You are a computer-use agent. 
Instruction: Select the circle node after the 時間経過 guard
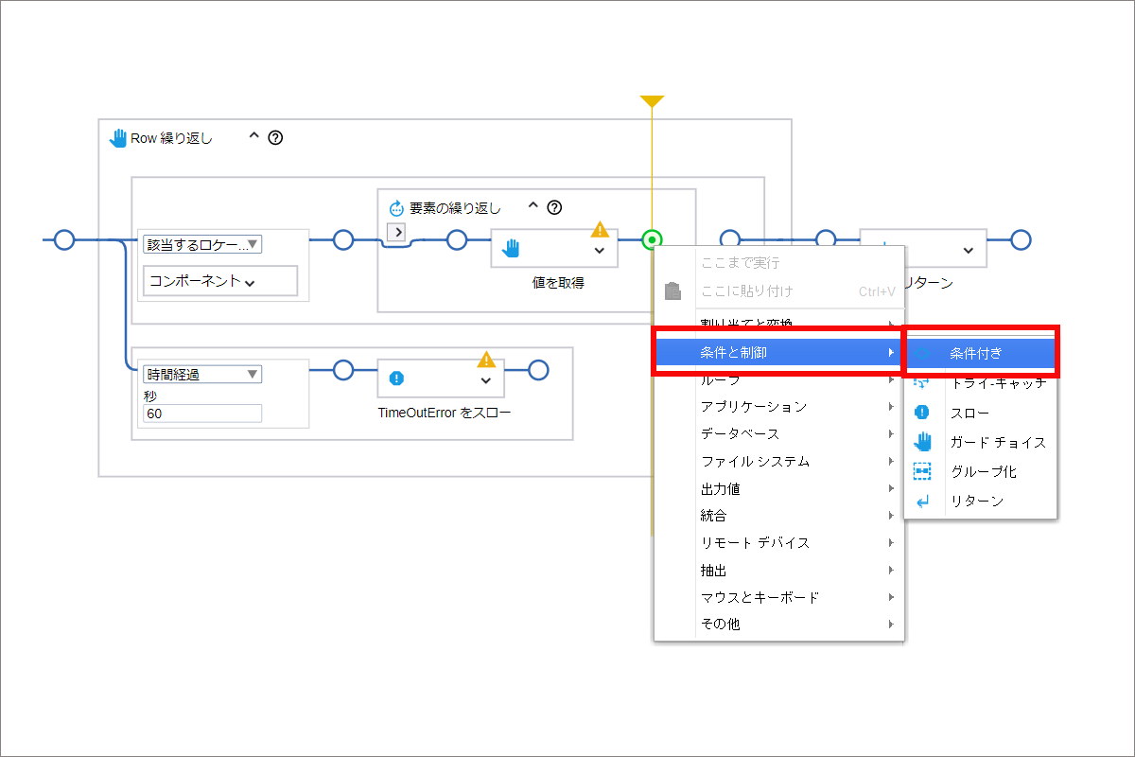(x=343, y=369)
